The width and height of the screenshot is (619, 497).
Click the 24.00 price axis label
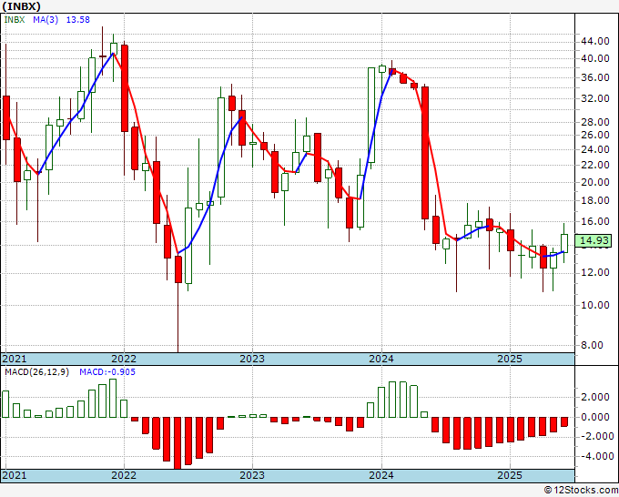coord(594,149)
